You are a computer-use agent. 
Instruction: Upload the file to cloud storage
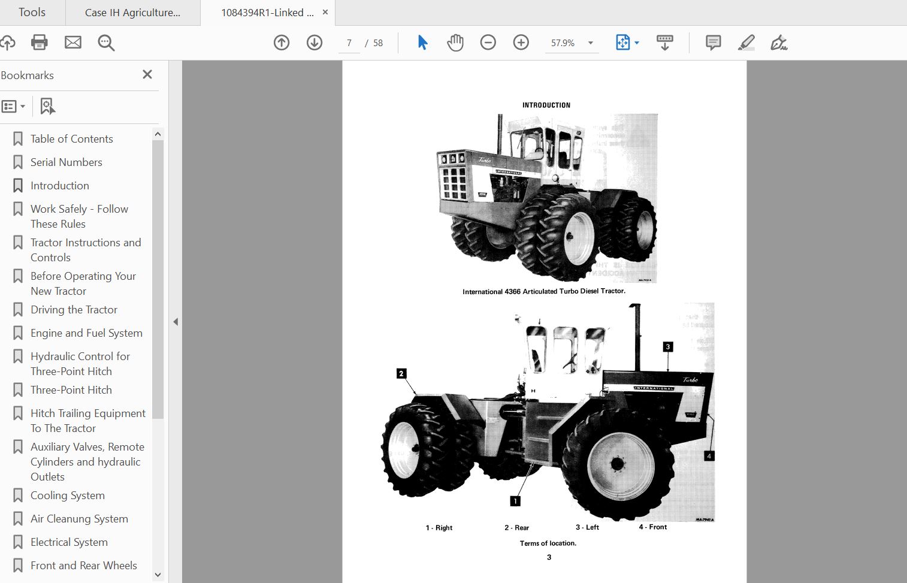pyautogui.click(x=8, y=43)
